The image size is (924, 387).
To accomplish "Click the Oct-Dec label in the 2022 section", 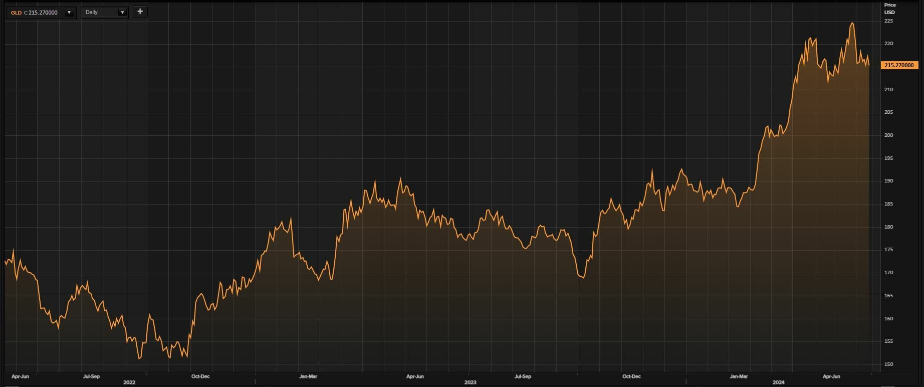I will [x=200, y=376].
